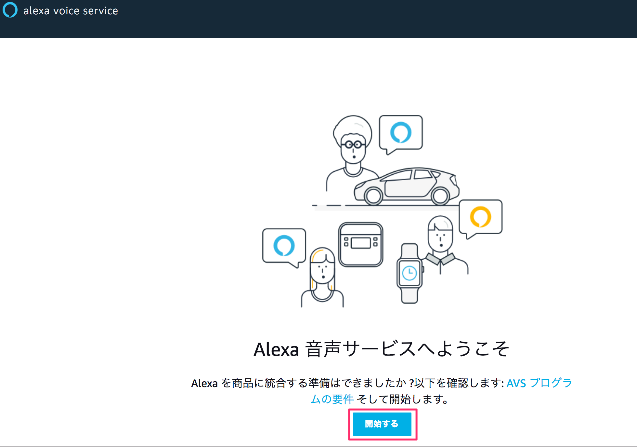Click the clock face on the smartwatch
637x447 pixels.
pyautogui.click(x=409, y=273)
